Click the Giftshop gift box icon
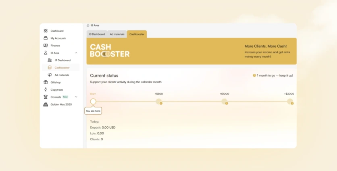 click(x=46, y=82)
